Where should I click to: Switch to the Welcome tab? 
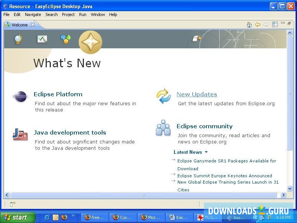click(19, 25)
